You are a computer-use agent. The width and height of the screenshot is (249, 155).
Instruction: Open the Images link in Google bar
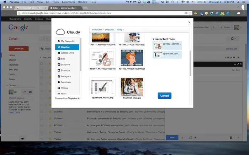[x=39, y=19]
